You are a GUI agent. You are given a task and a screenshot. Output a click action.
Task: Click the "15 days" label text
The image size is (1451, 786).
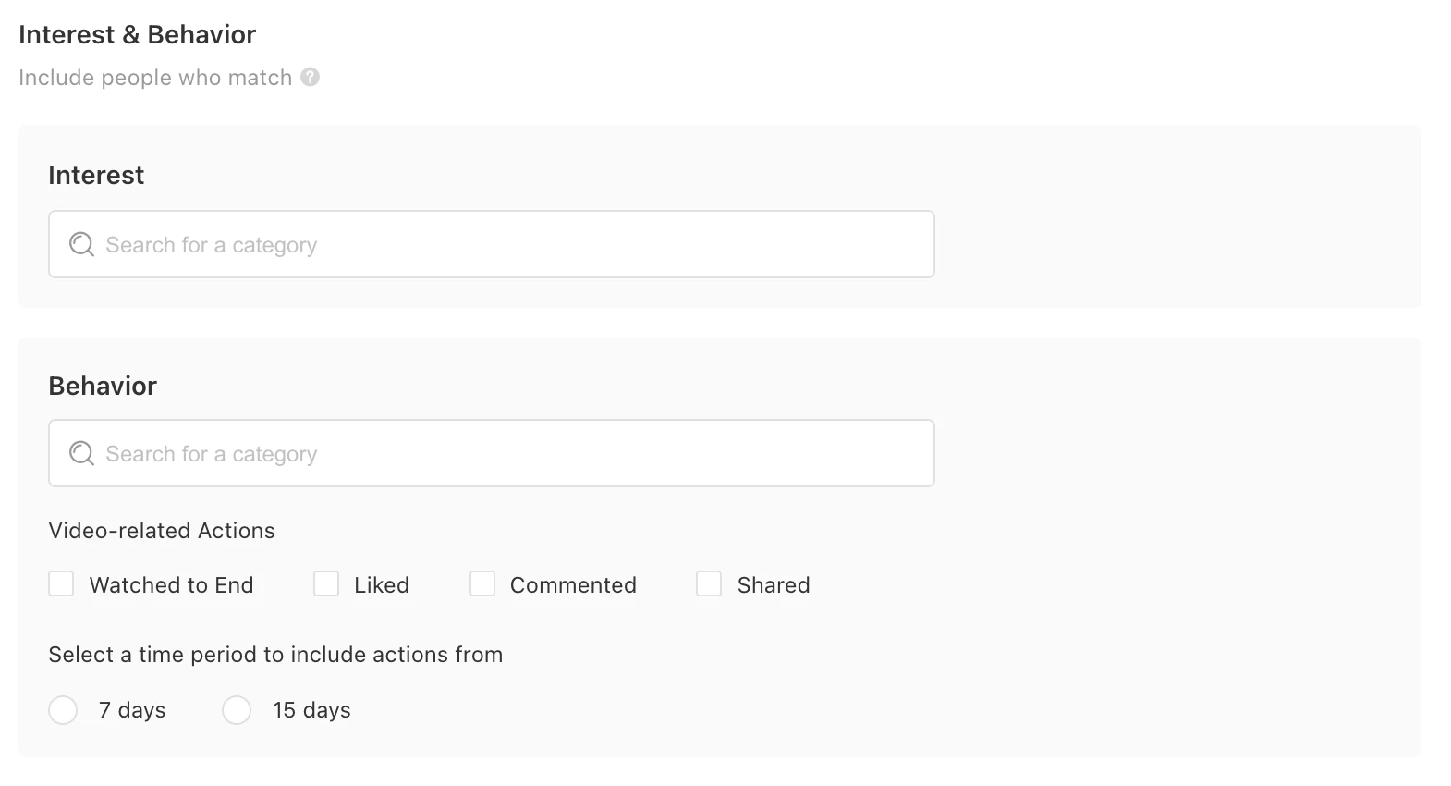click(311, 710)
